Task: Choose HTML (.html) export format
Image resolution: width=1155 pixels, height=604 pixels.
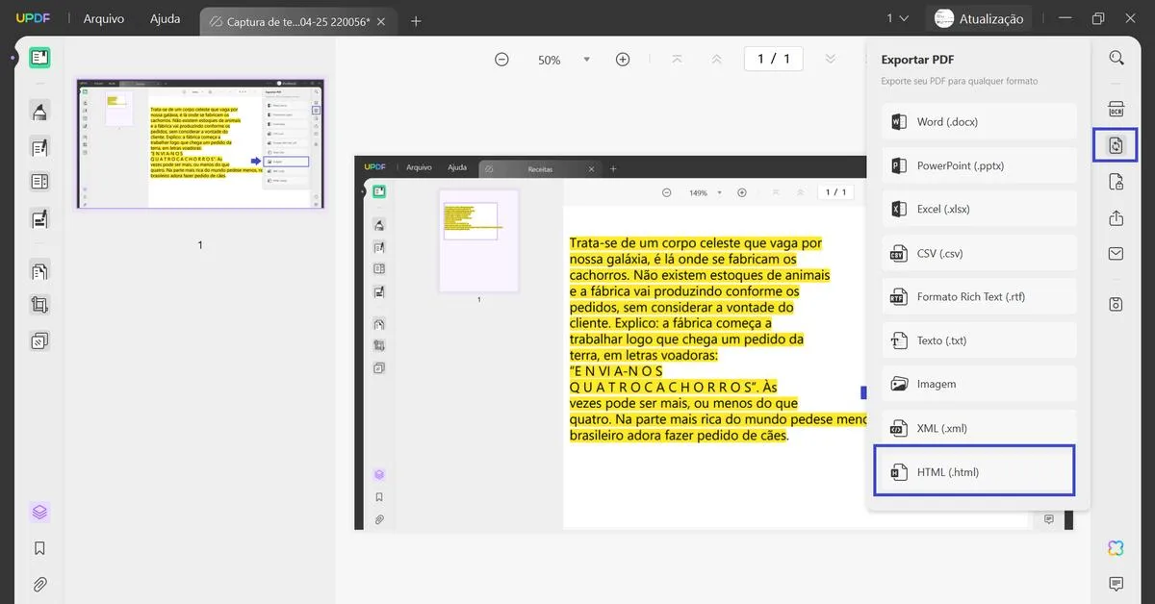Action: (974, 471)
